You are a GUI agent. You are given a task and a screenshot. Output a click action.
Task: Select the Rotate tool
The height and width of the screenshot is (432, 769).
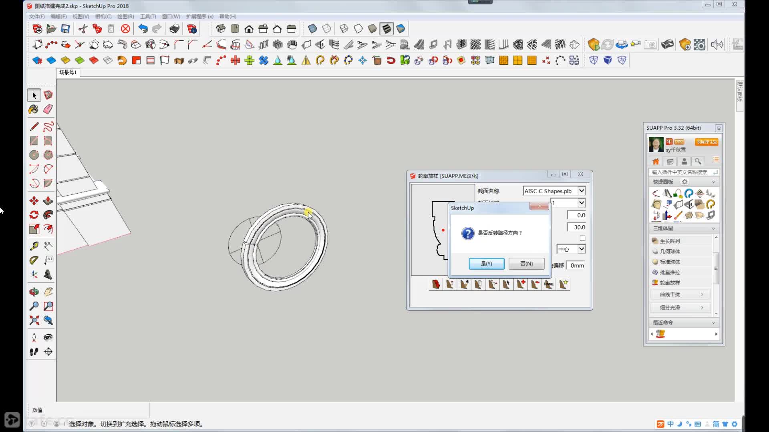coord(34,215)
